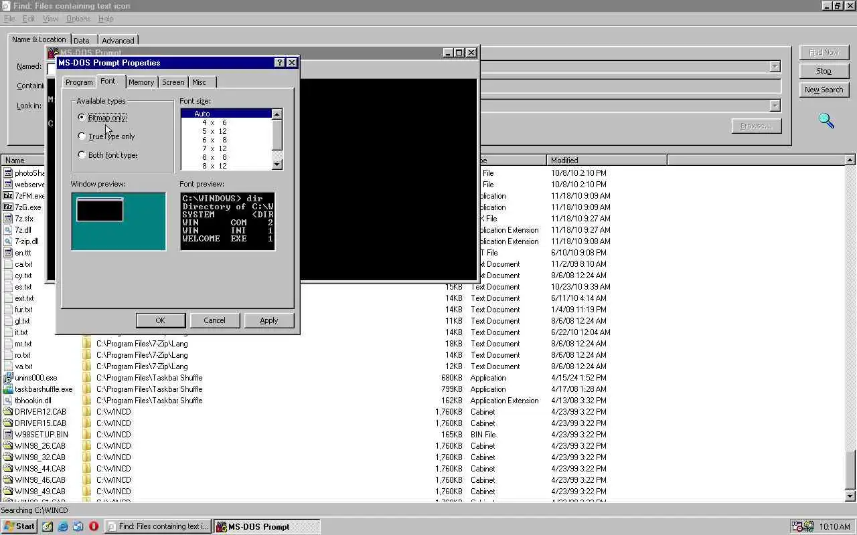Switch to the Memory tab
Viewport: 857px width, 535px height.
[141, 82]
